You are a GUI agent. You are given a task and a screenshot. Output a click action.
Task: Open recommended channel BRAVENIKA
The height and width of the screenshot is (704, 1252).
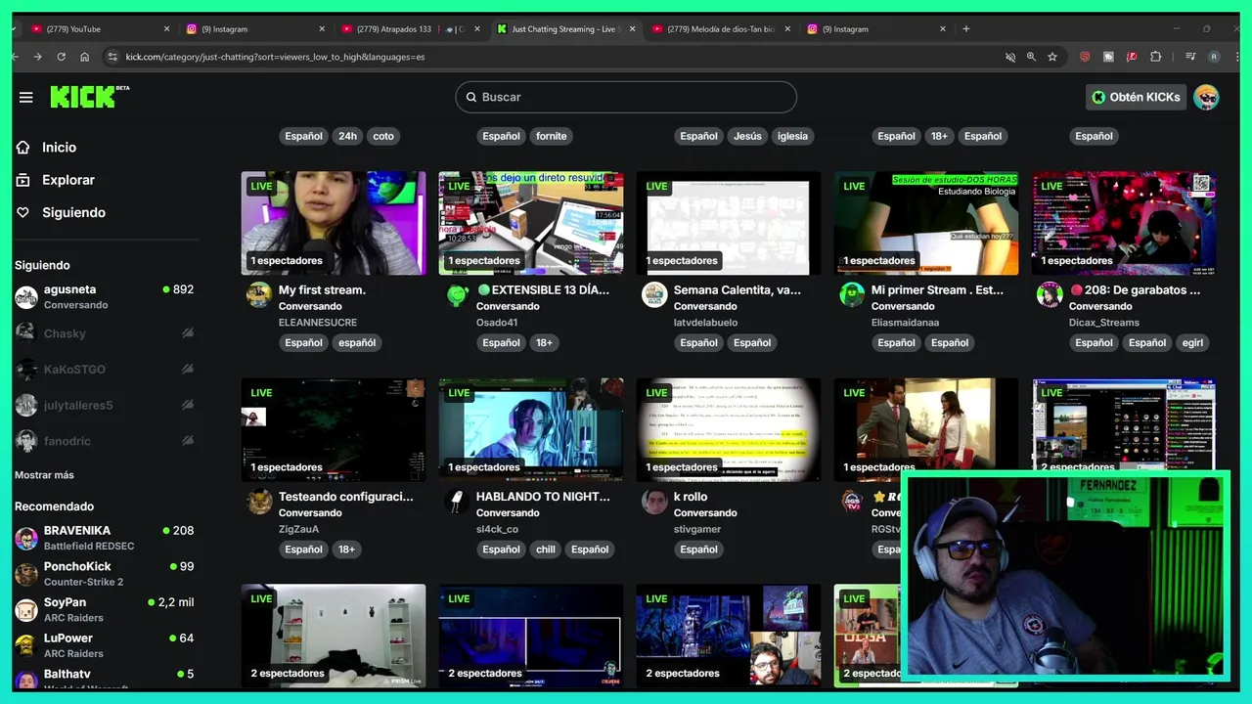[x=104, y=538]
